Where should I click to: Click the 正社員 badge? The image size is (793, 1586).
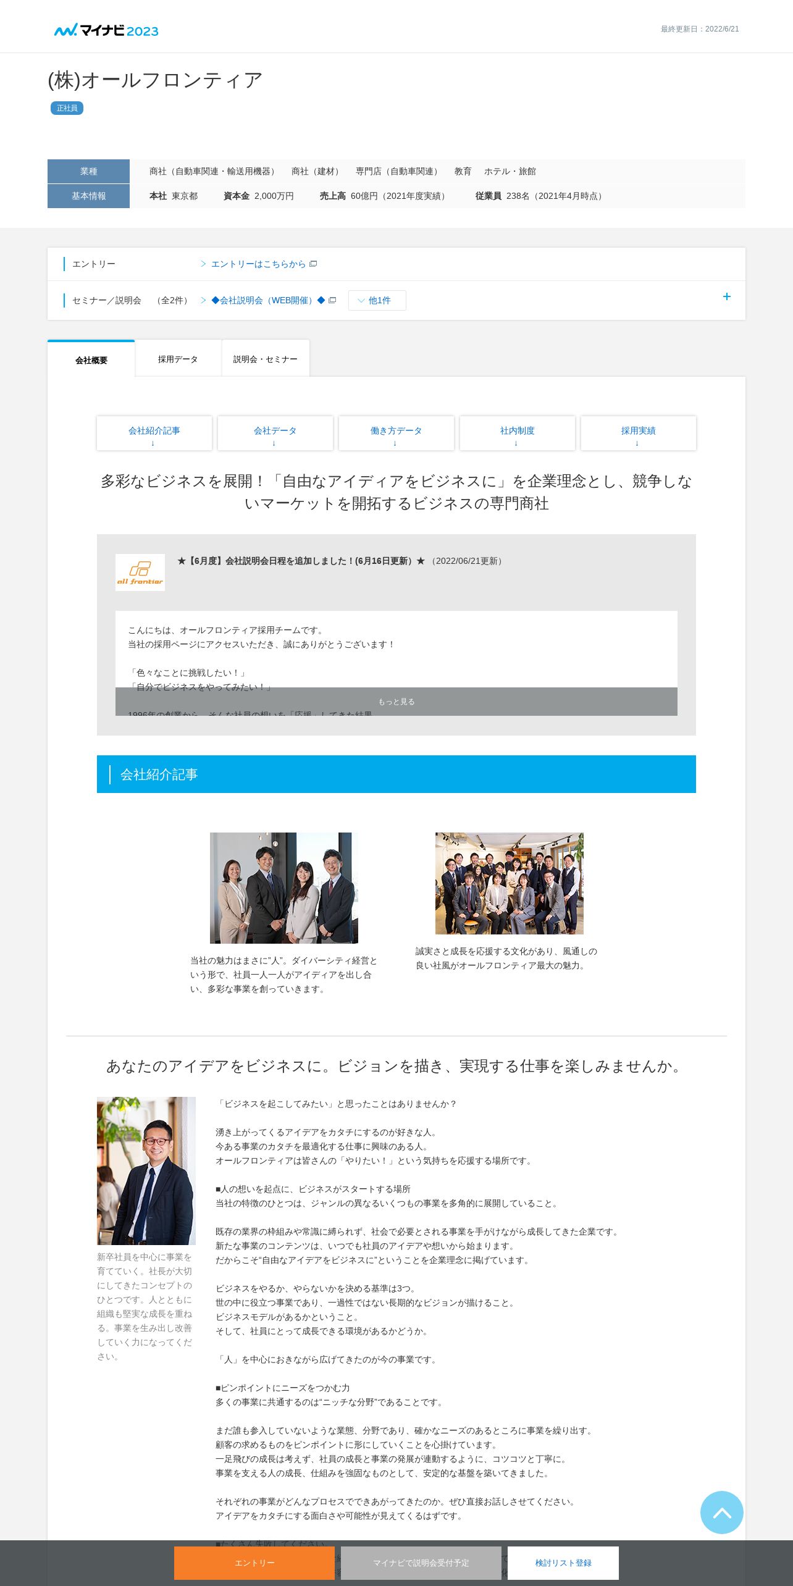click(67, 108)
